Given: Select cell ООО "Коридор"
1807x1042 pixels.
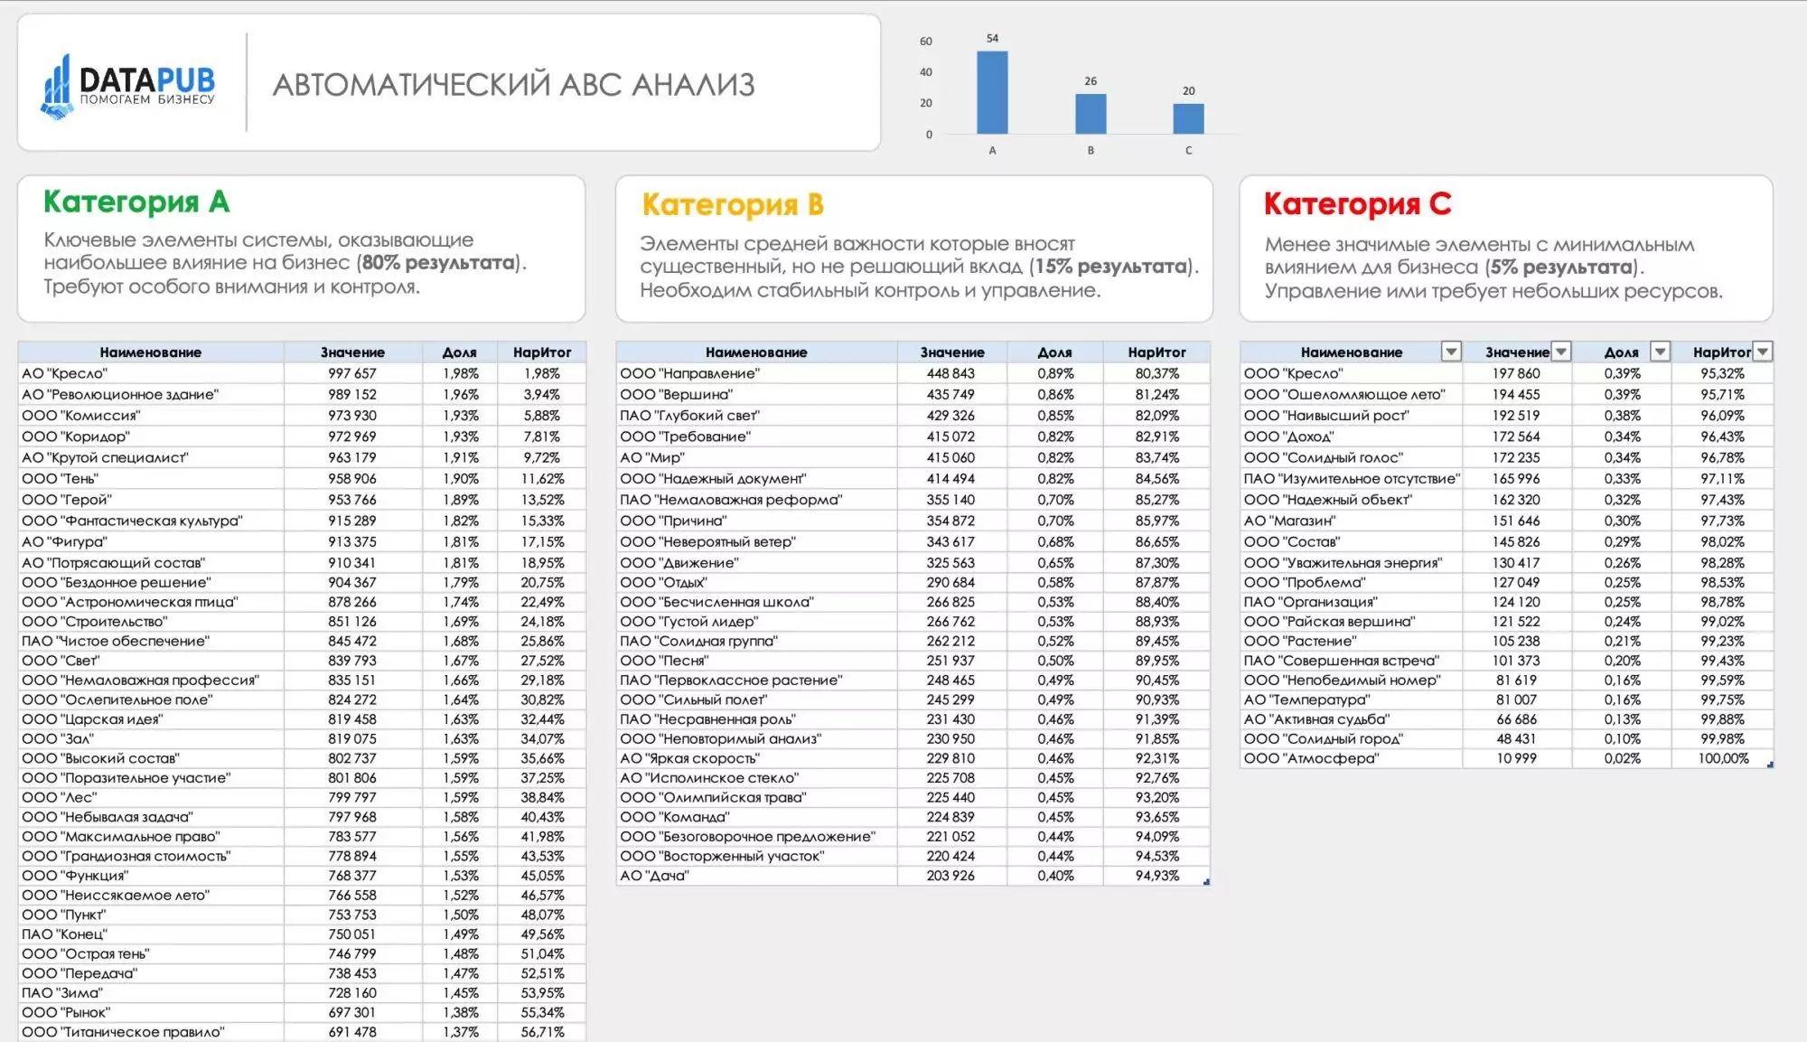Looking at the screenshot, I should click(151, 437).
